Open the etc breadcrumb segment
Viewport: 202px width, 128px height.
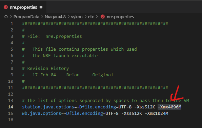pos(91,17)
